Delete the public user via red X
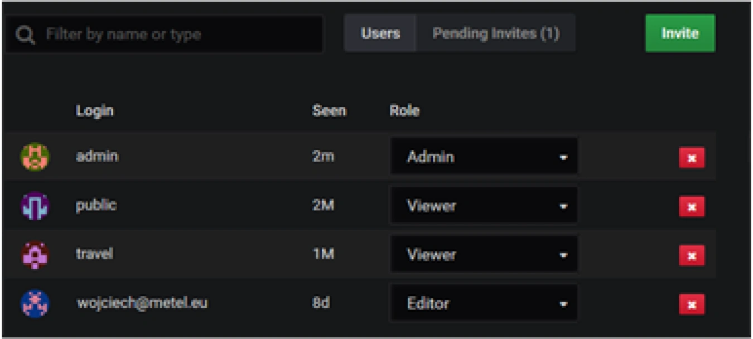This screenshot has width=753, height=339. point(691,207)
